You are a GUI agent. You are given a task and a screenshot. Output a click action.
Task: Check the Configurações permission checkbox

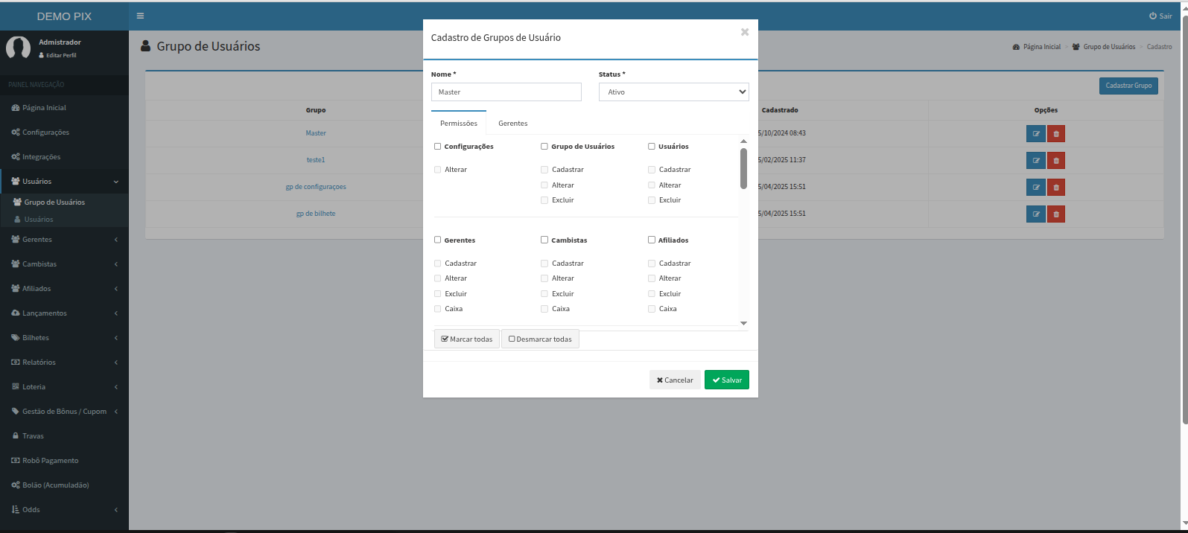point(438,147)
